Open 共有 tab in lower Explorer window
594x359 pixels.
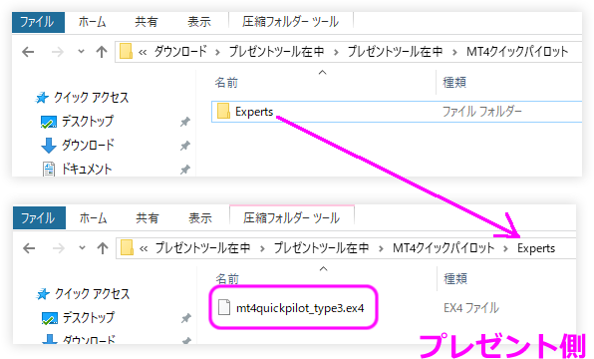pyautogui.click(x=148, y=218)
